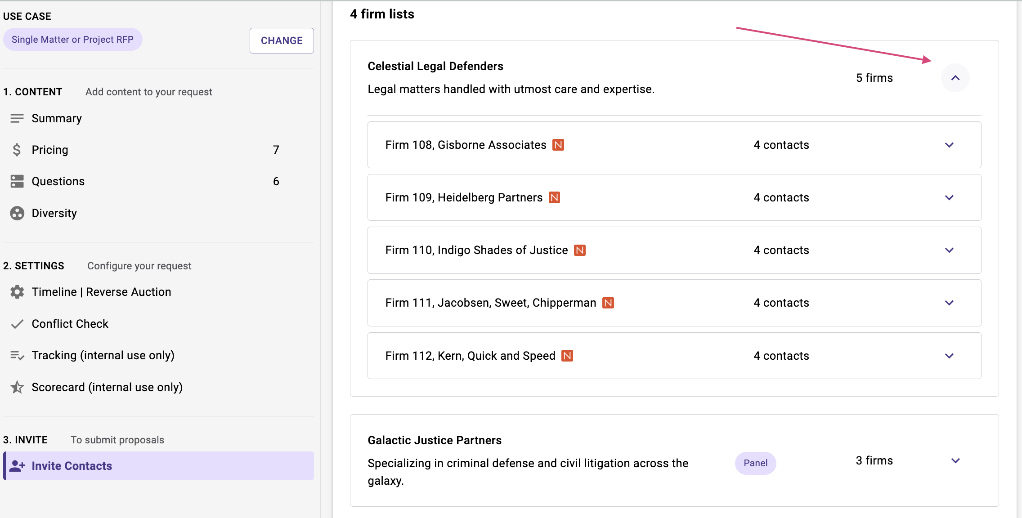
Task: Select Invite Contacts in the sidebar
Action: click(x=158, y=466)
